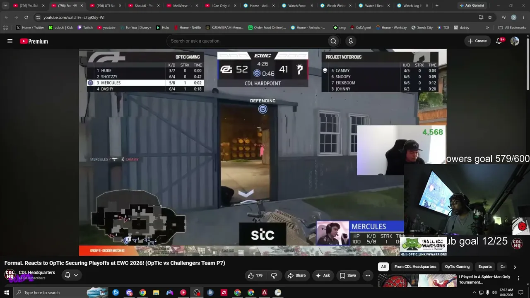This screenshot has height=298, width=530.
Task: Open the account avatar menu
Action: 515,41
